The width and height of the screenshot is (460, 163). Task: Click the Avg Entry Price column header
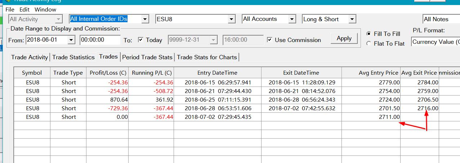tap(371, 73)
